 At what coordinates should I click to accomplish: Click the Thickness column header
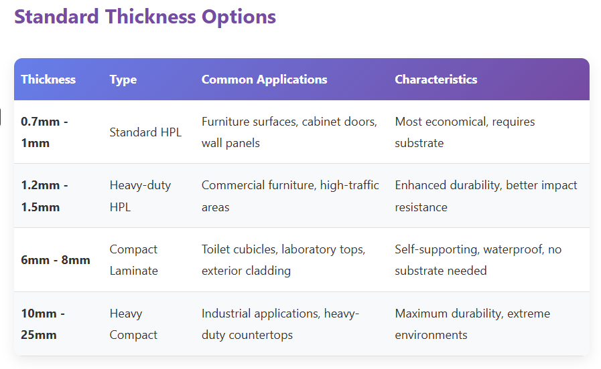[x=48, y=80]
